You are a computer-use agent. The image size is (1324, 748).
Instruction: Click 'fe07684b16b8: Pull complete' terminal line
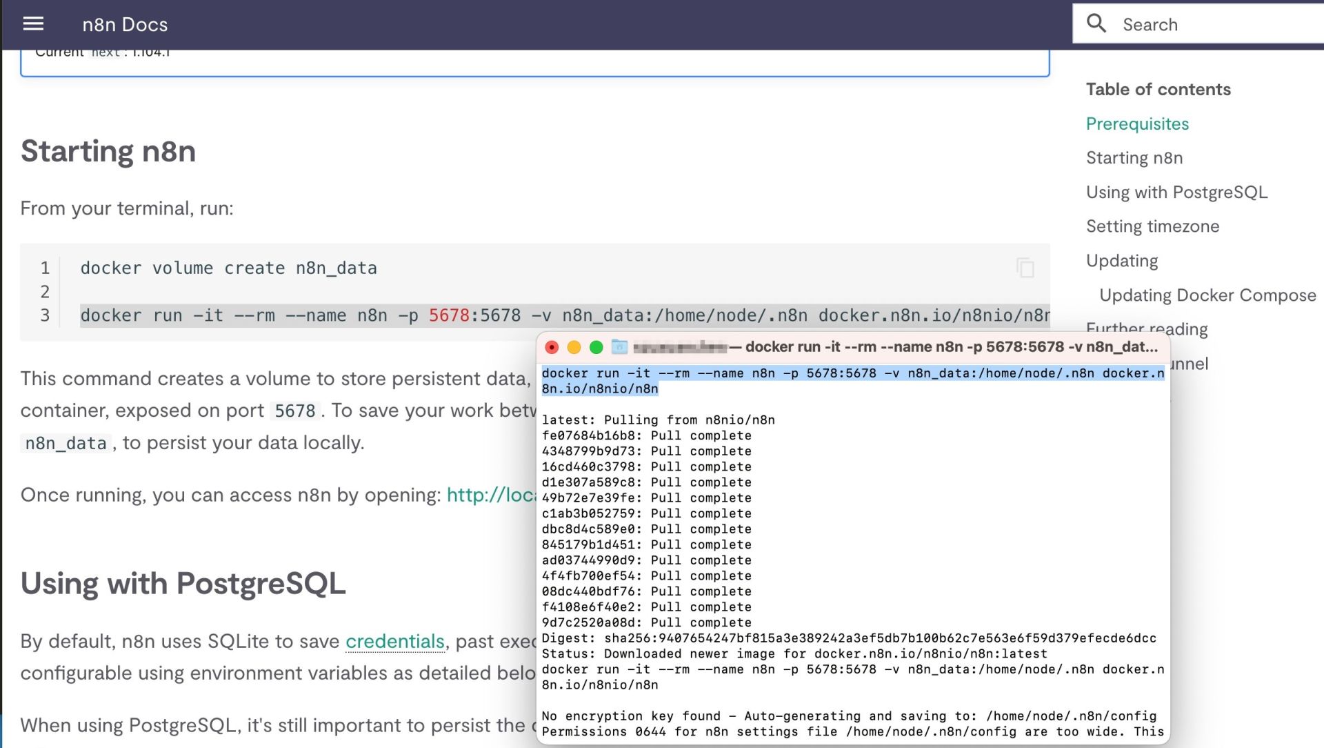tap(646, 435)
